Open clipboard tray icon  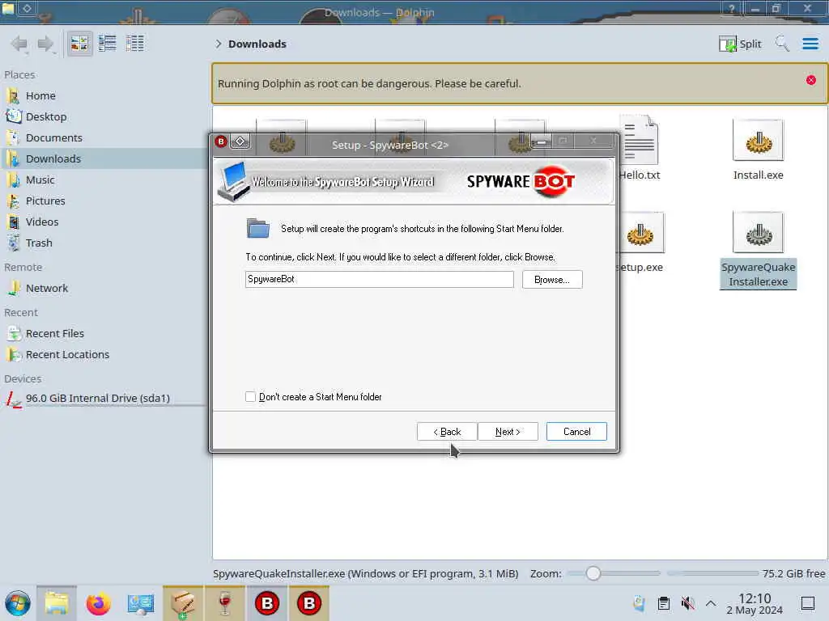pyautogui.click(x=664, y=603)
